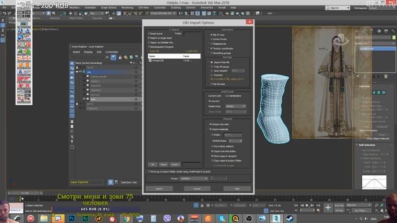397x223 pixels.
Task: Open Customize menu in Scene Explorer
Action: pos(112,52)
